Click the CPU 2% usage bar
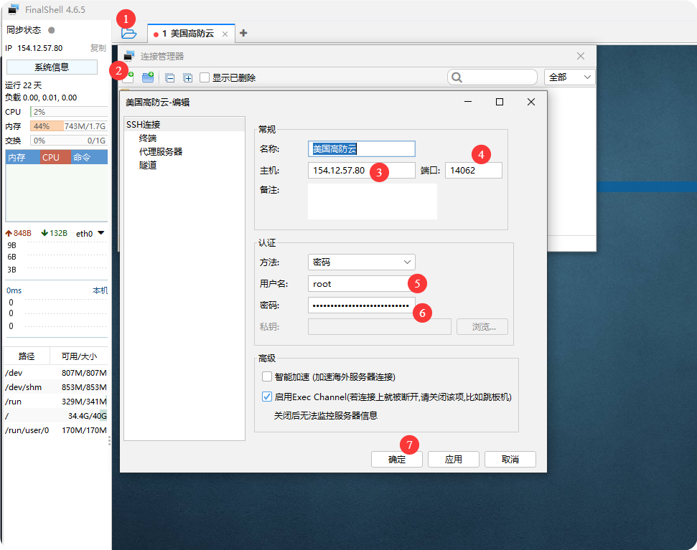The width and height of the screenshot is (697, 550). (69, 112)
